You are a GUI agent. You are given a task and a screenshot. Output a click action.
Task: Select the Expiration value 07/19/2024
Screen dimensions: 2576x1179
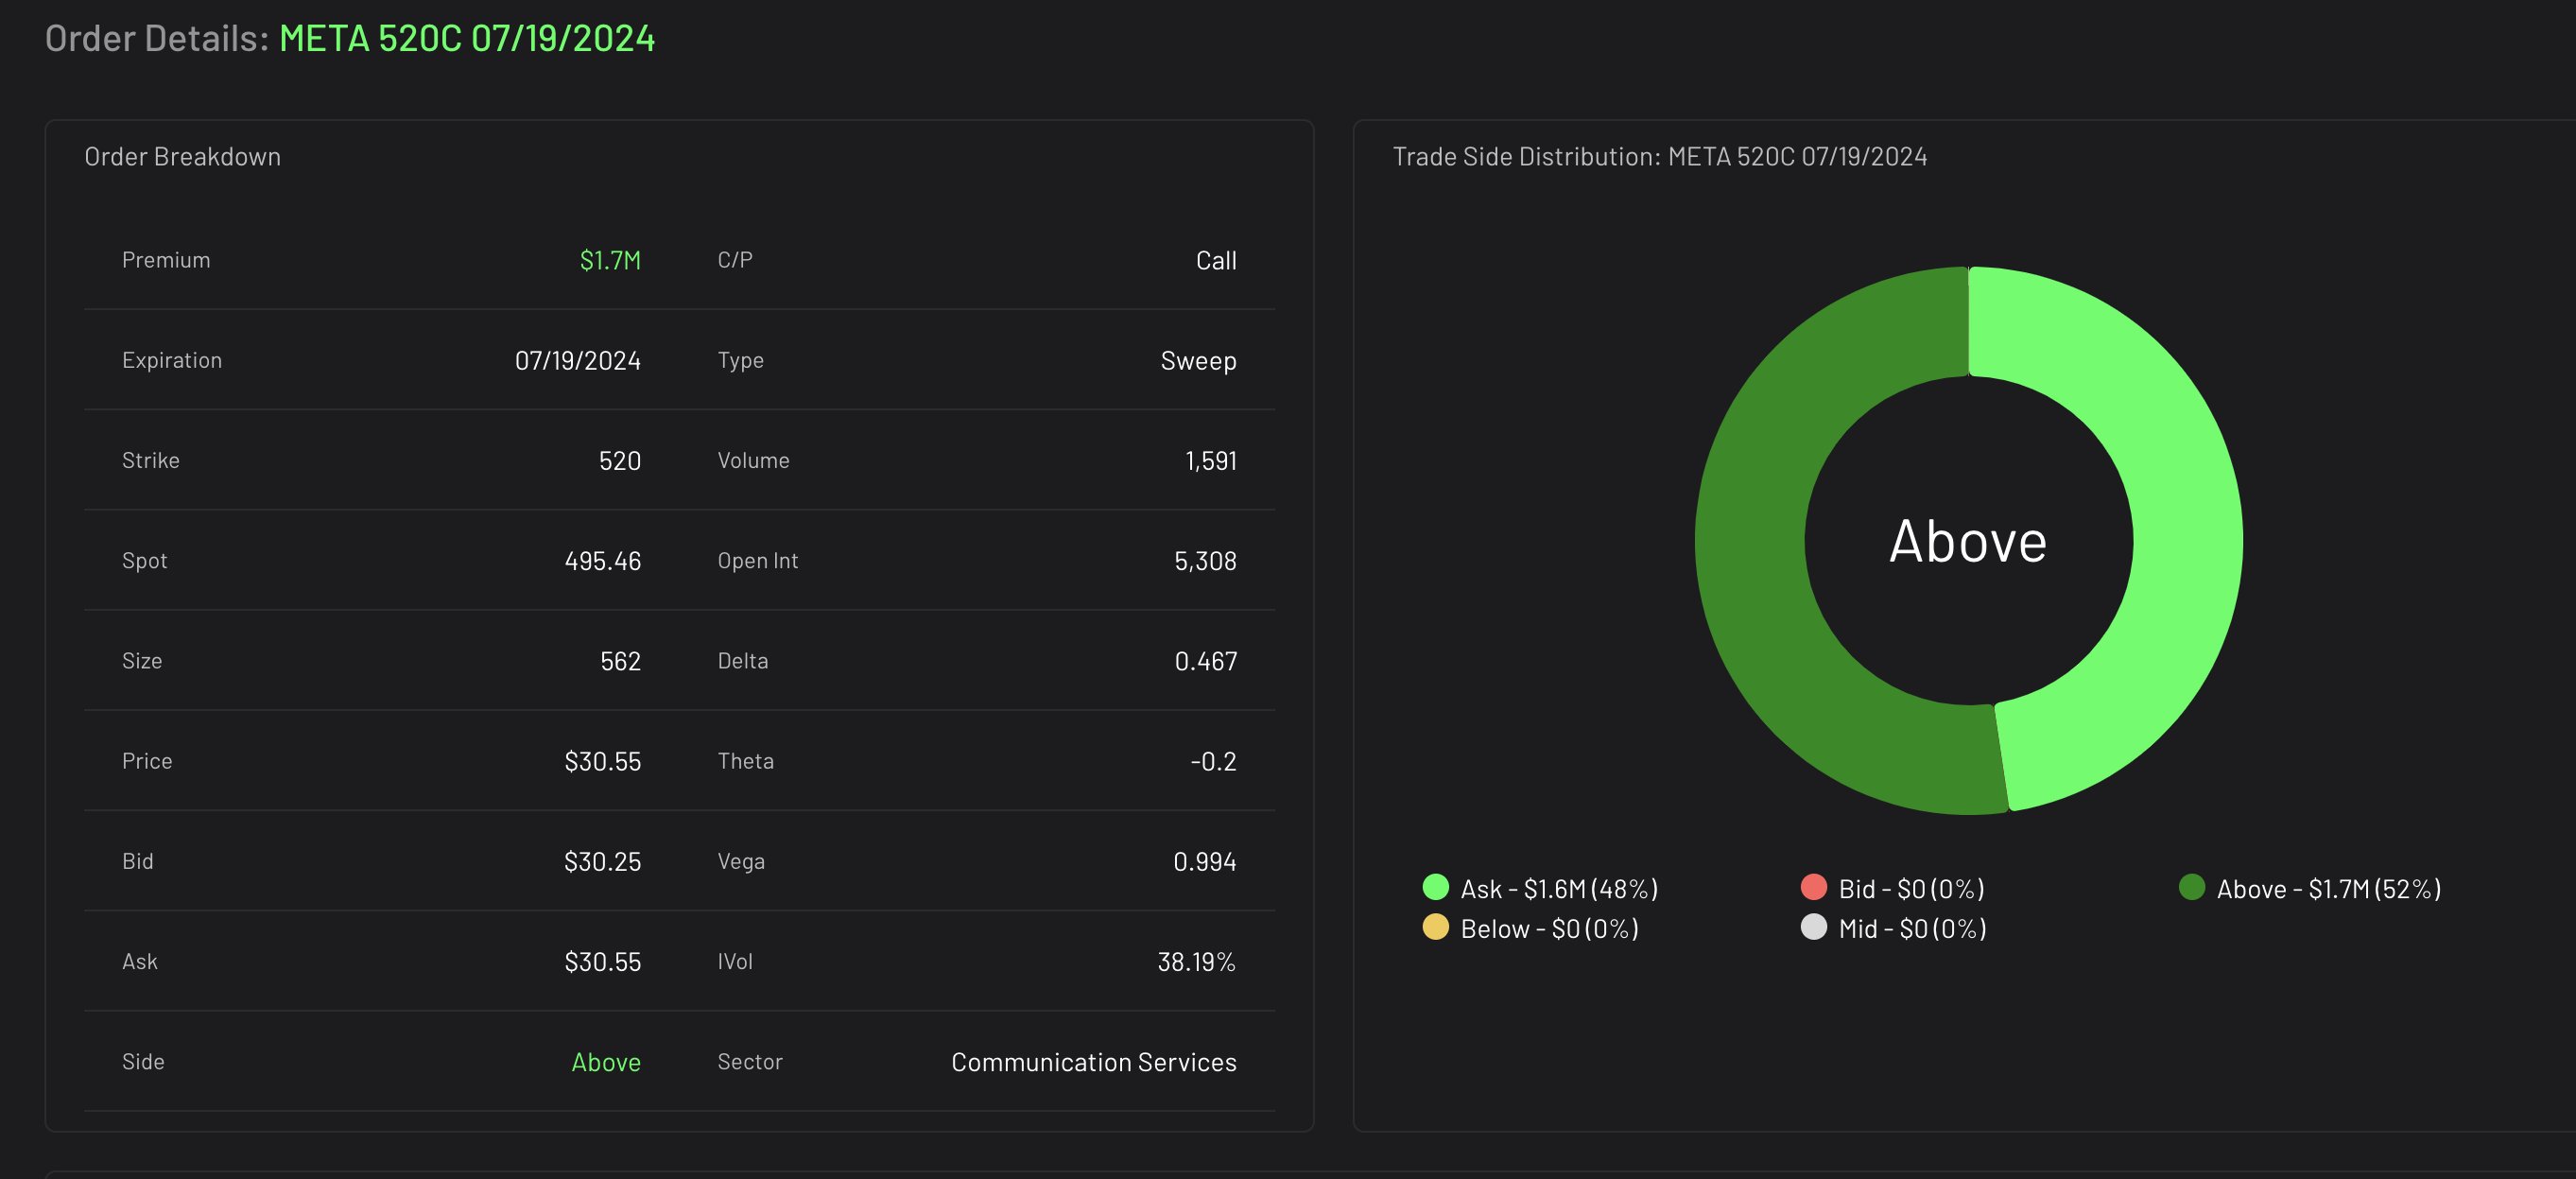point(578,360)
